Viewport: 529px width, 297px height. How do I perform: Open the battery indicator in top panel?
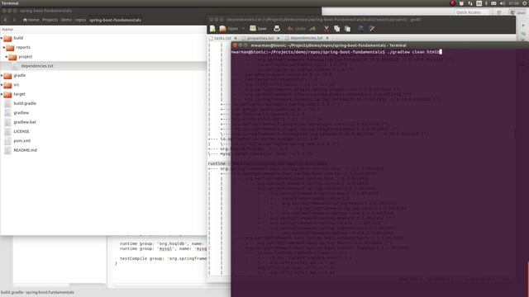tap(493, 3)
